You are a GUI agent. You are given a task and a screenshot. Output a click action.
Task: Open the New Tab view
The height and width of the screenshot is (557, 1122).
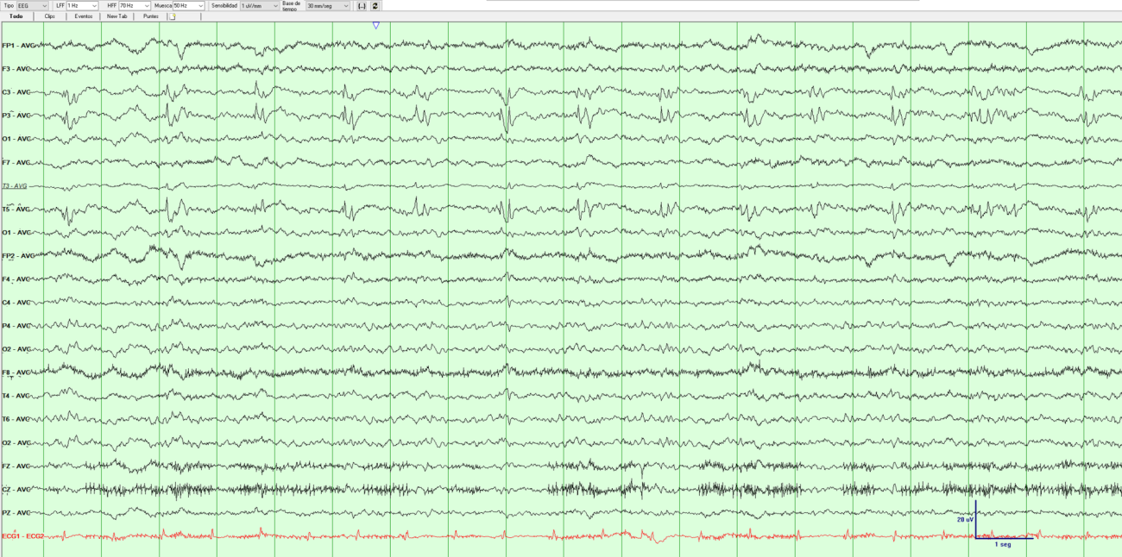point(117,16)
